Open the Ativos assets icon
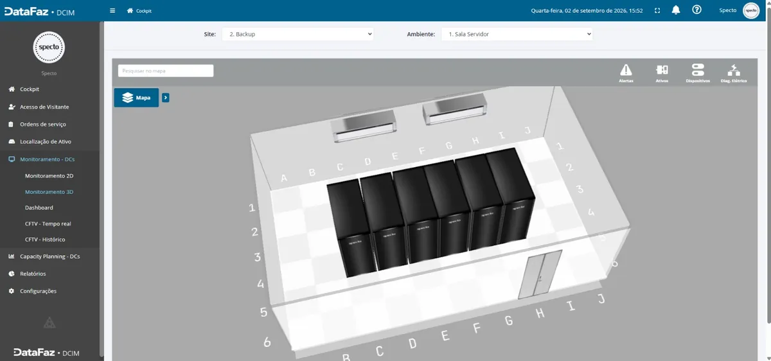 pos(662,70)
